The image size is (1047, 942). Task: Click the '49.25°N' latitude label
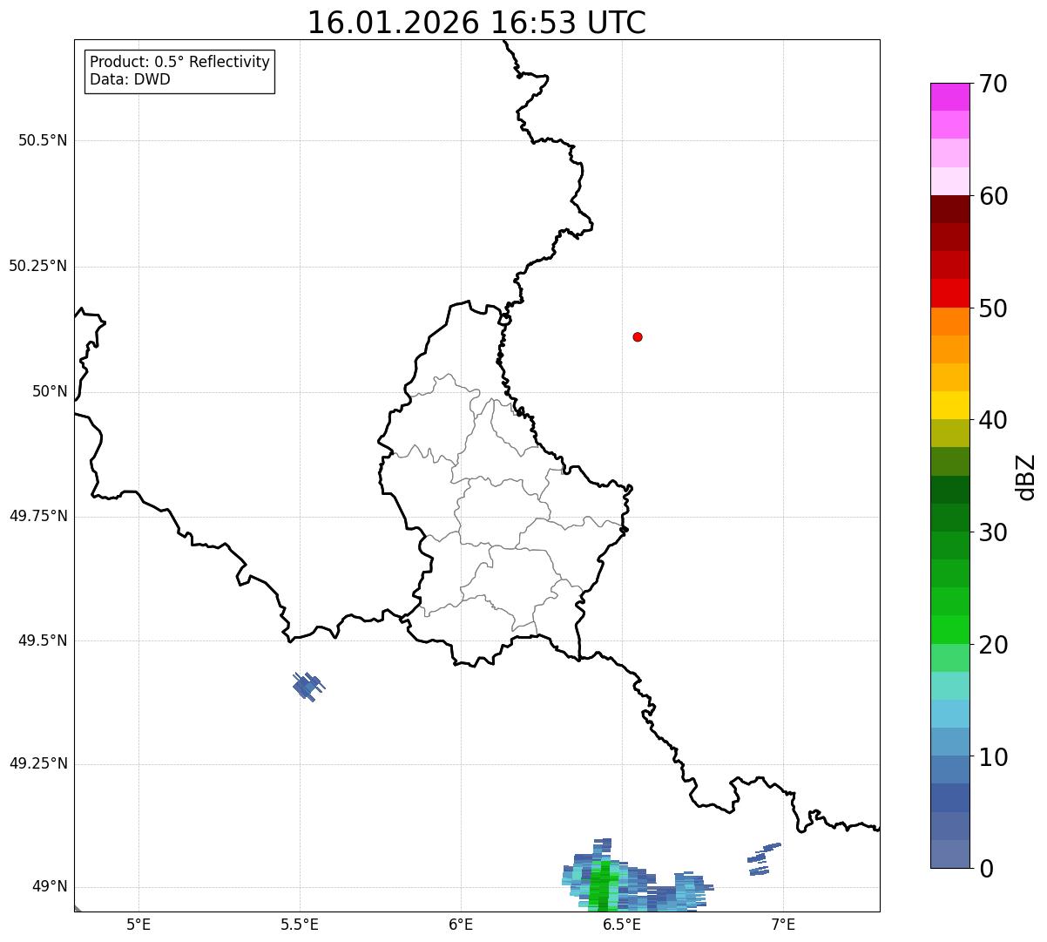37,763
